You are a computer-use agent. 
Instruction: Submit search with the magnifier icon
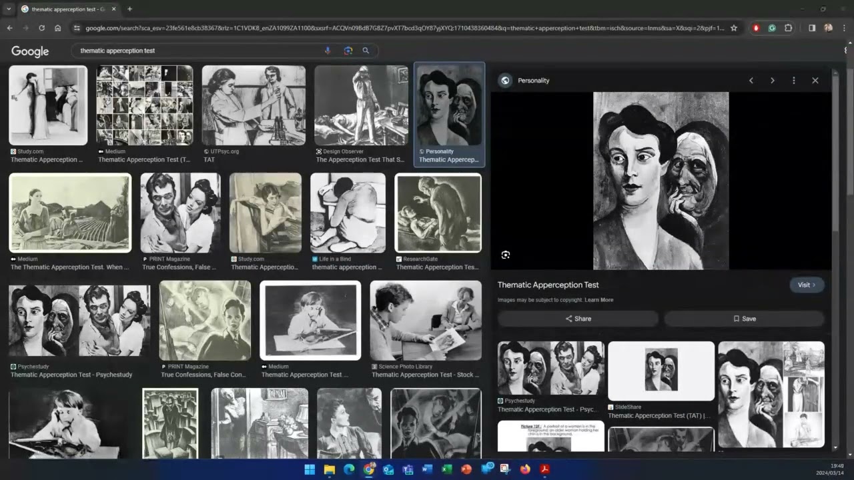coord(366,51)
